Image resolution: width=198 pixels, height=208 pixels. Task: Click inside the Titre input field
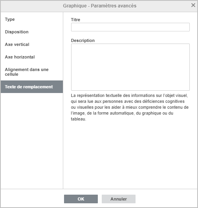click(x=130, y=27)
